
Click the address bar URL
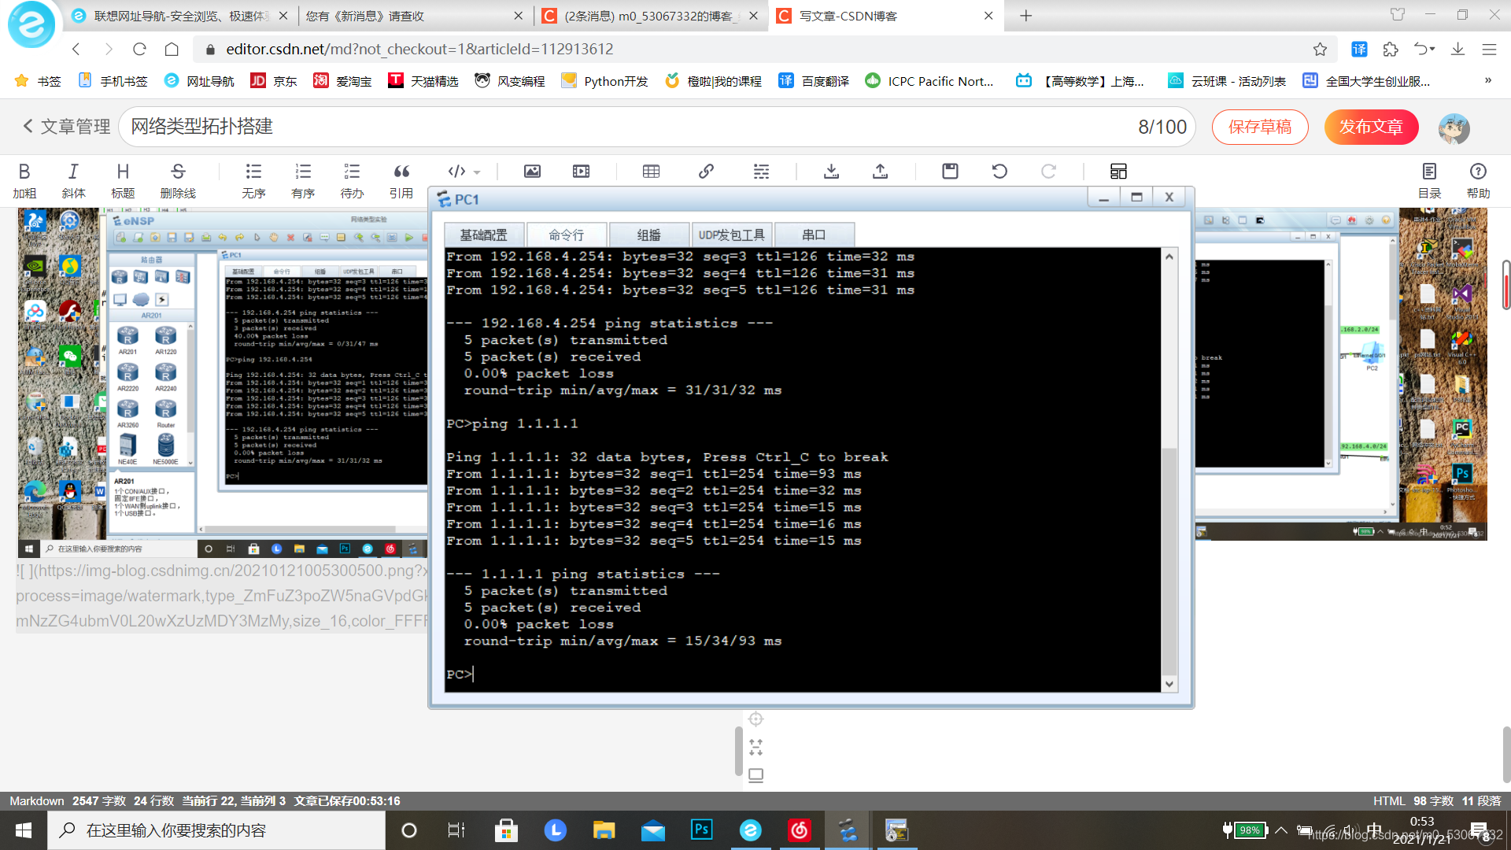419,49
